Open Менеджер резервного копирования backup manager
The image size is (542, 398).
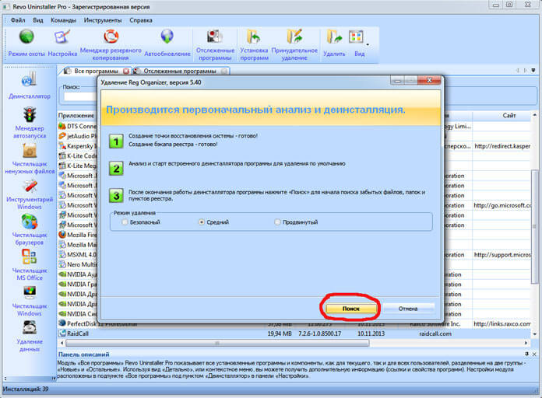click(x=111, y=36)
